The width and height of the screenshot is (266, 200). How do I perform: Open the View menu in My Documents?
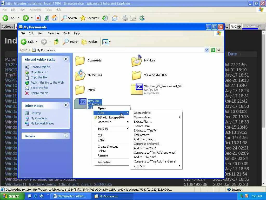pos(41,33)
